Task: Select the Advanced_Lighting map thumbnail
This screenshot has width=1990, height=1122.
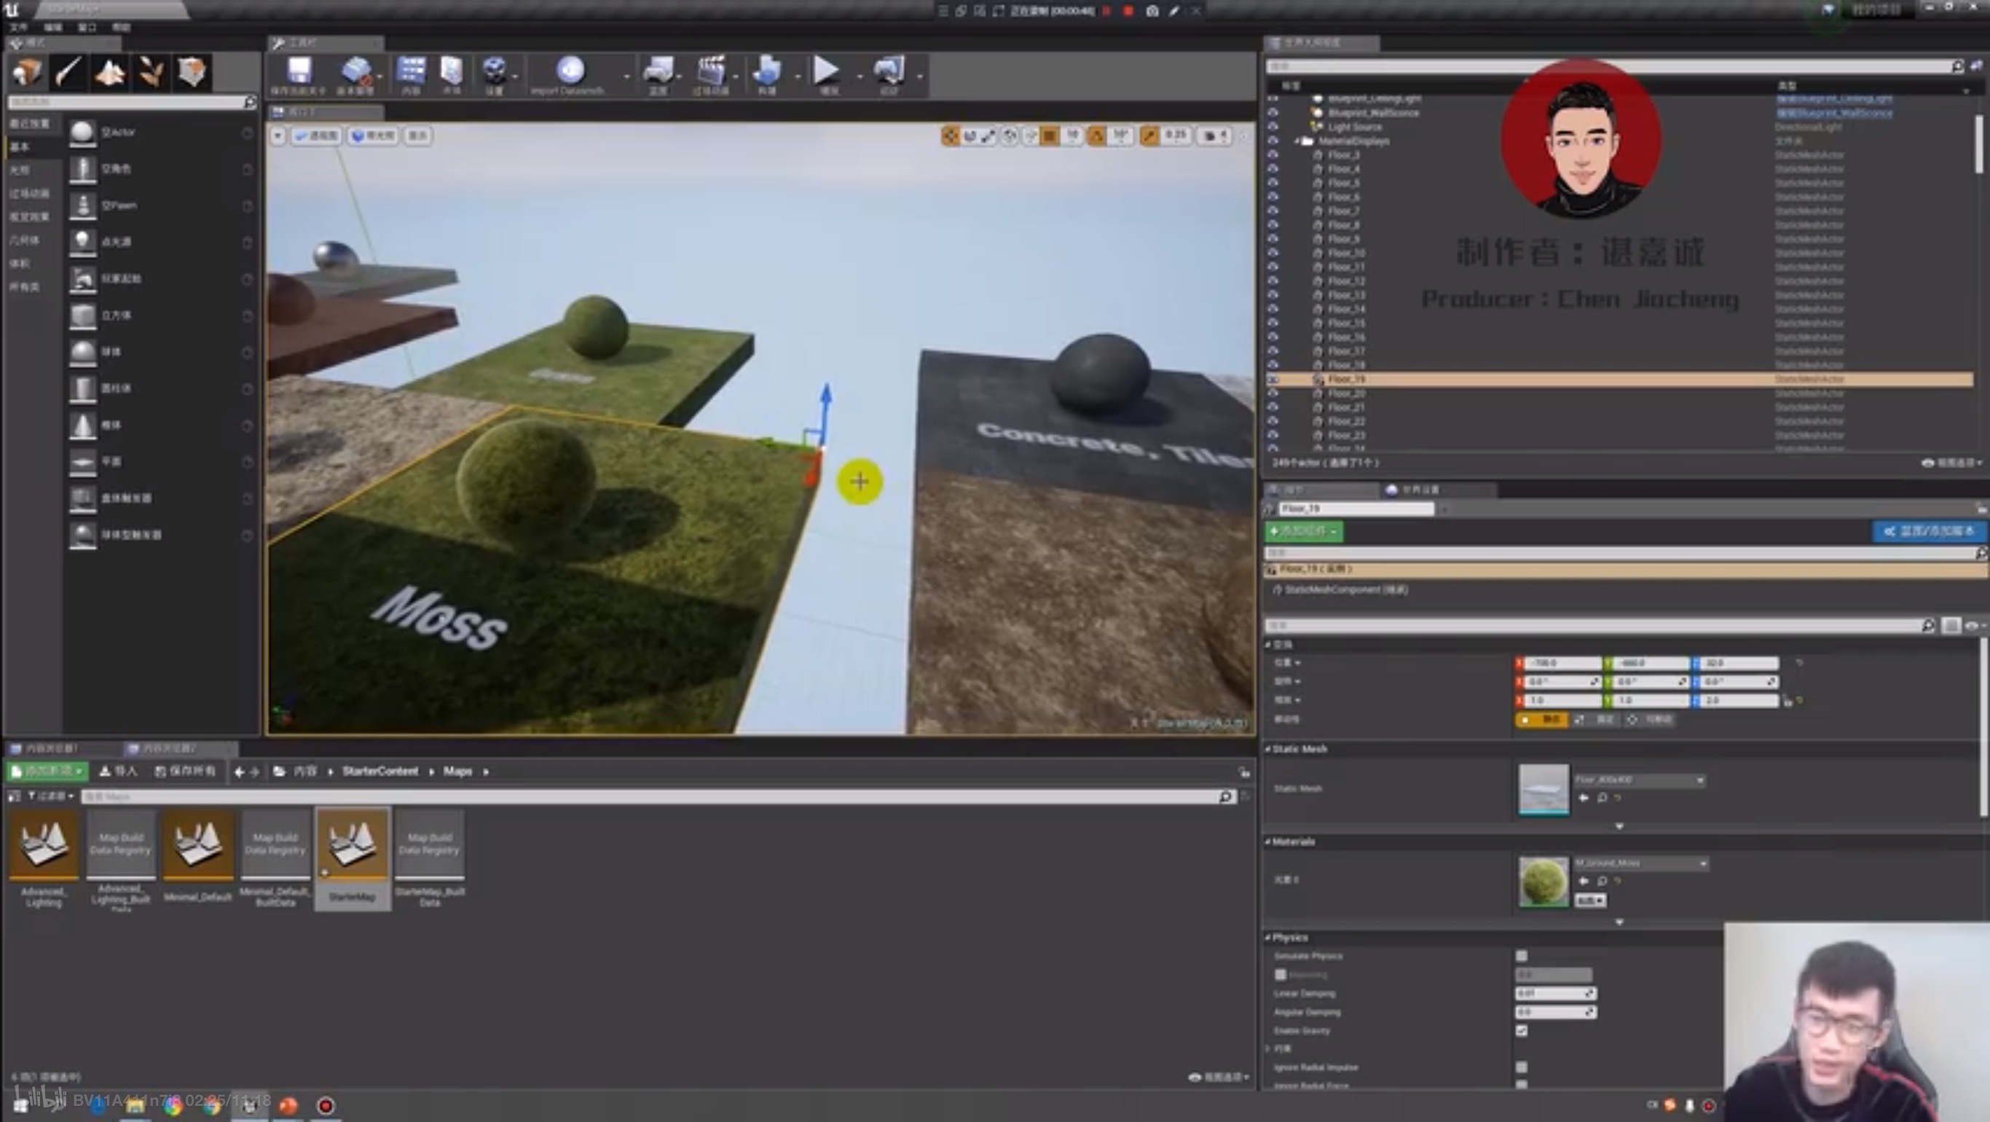Action: tap(44, 846)
